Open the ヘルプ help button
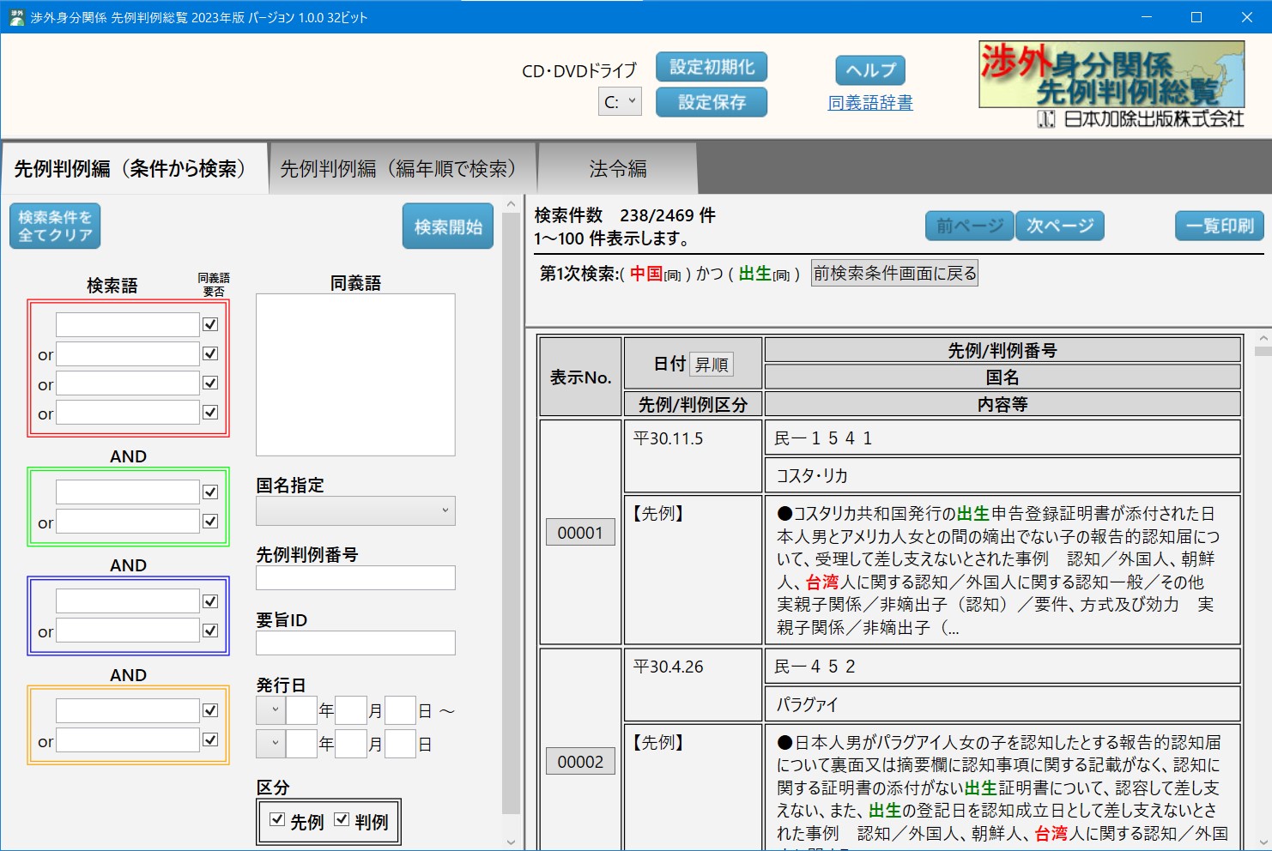This screenshot has width=1272, height=851. click(869, 70)
